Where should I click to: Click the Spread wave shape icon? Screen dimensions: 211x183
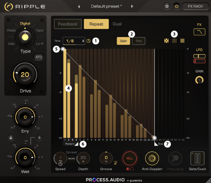[71, 158]
